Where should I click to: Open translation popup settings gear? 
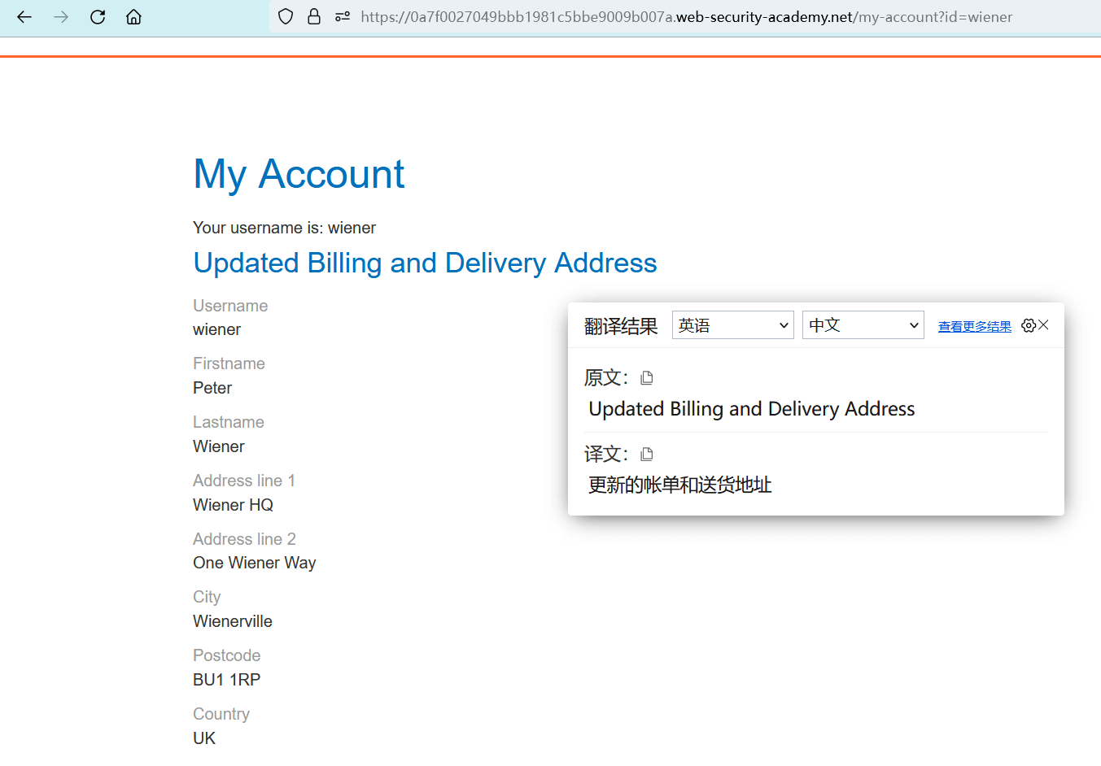pos(1029,325)
